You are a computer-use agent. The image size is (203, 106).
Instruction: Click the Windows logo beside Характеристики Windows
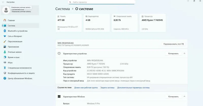[x=59, y=97]
